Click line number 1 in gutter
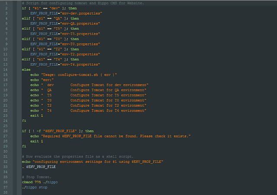The image size is (277, 195). click(6, 3)
